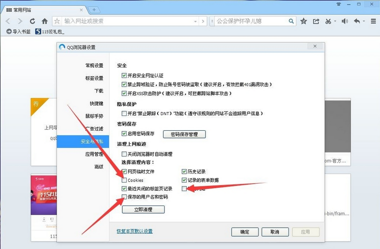Open the hamburger main menu
The image size is (380, 249).
[373, 21]
